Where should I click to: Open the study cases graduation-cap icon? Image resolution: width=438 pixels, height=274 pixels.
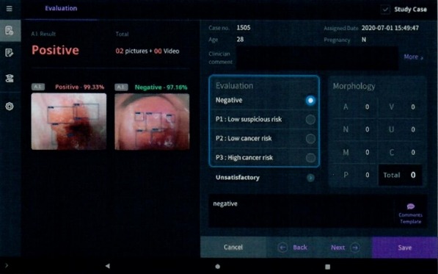click(x=10, y=79)
